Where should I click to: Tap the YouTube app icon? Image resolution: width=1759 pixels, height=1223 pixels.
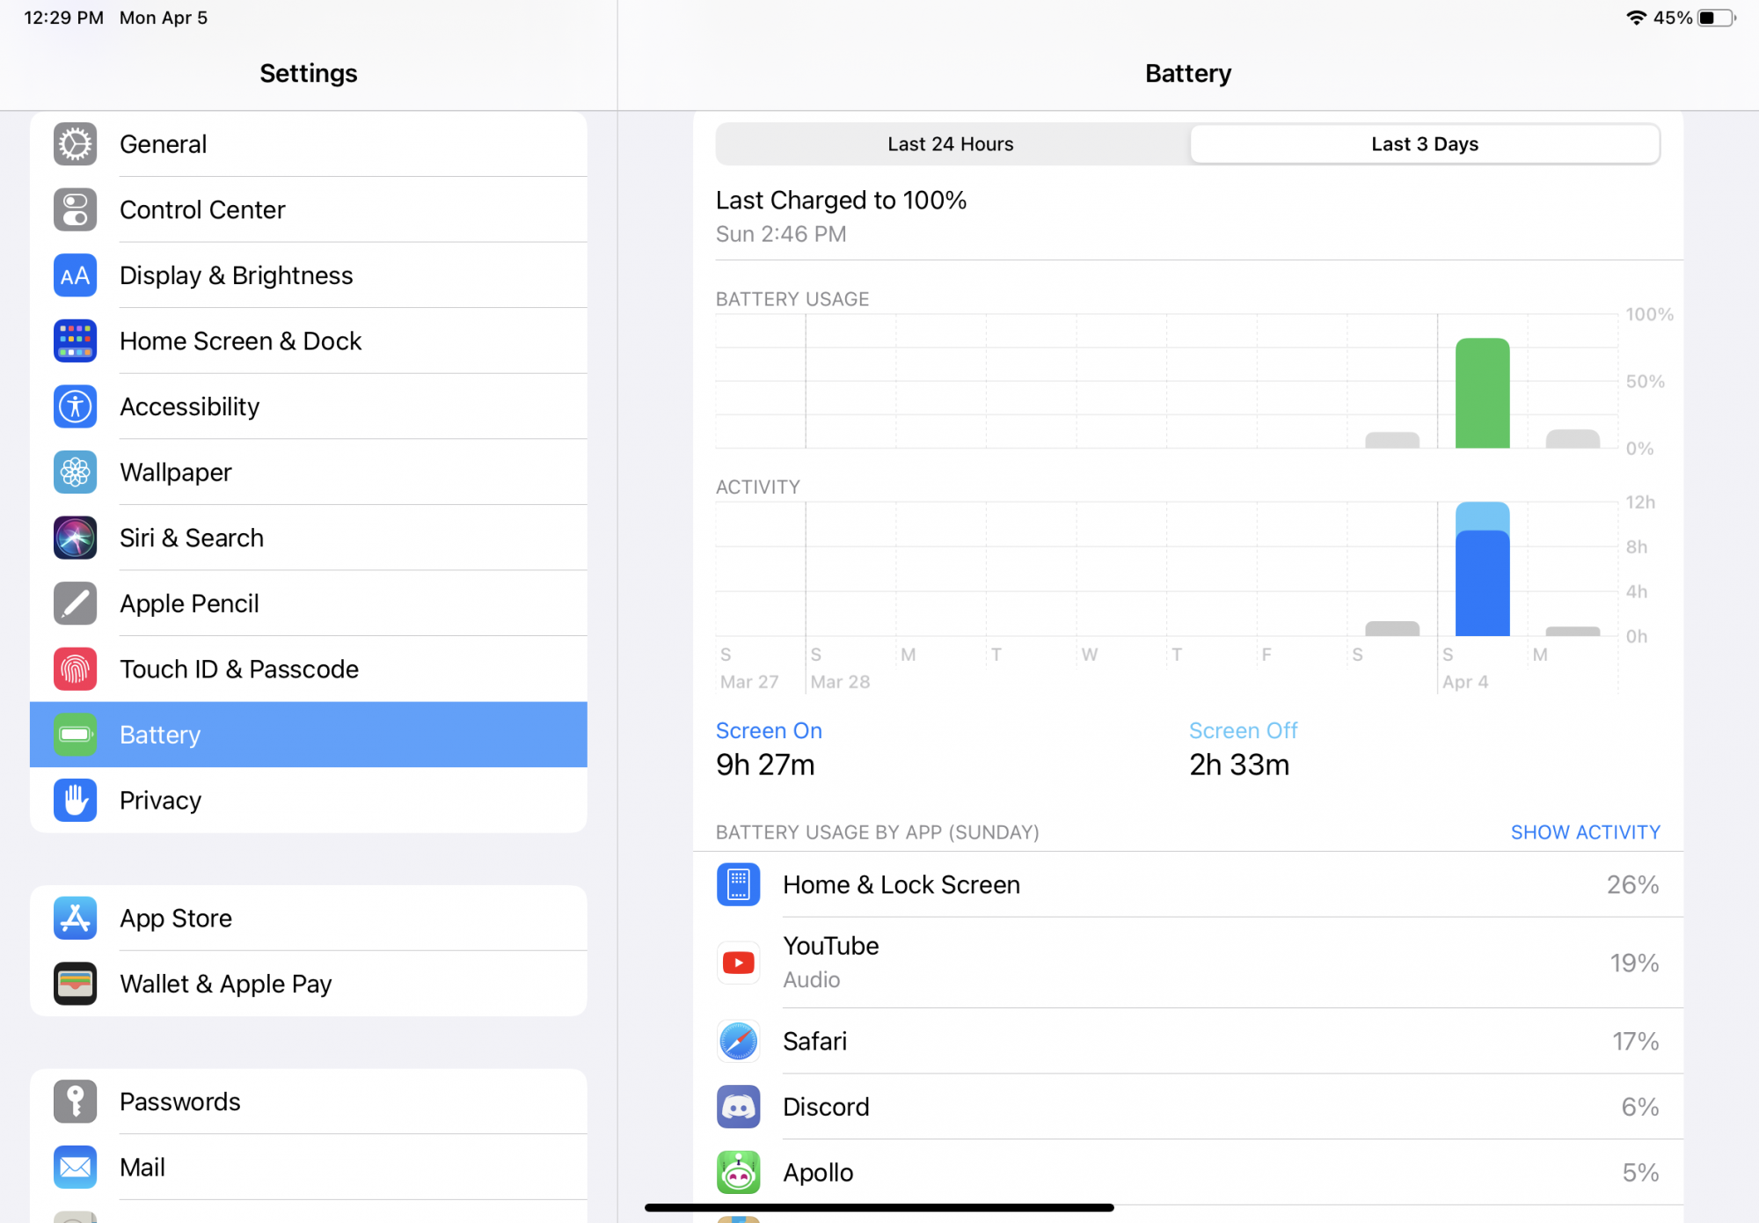tap(738, 963)
